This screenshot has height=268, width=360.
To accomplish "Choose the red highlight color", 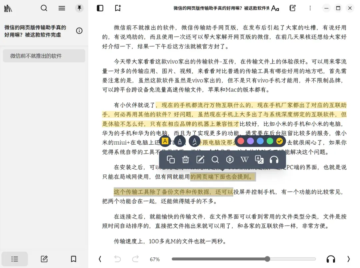I will 241,141.
